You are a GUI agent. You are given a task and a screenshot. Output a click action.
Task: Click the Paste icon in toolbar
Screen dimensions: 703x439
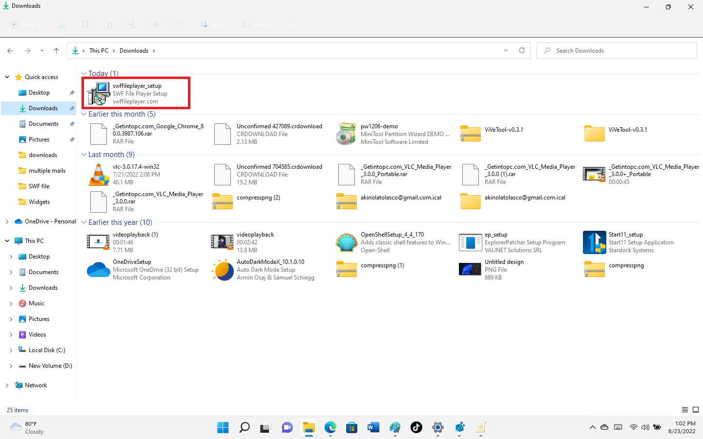(109, 24)
